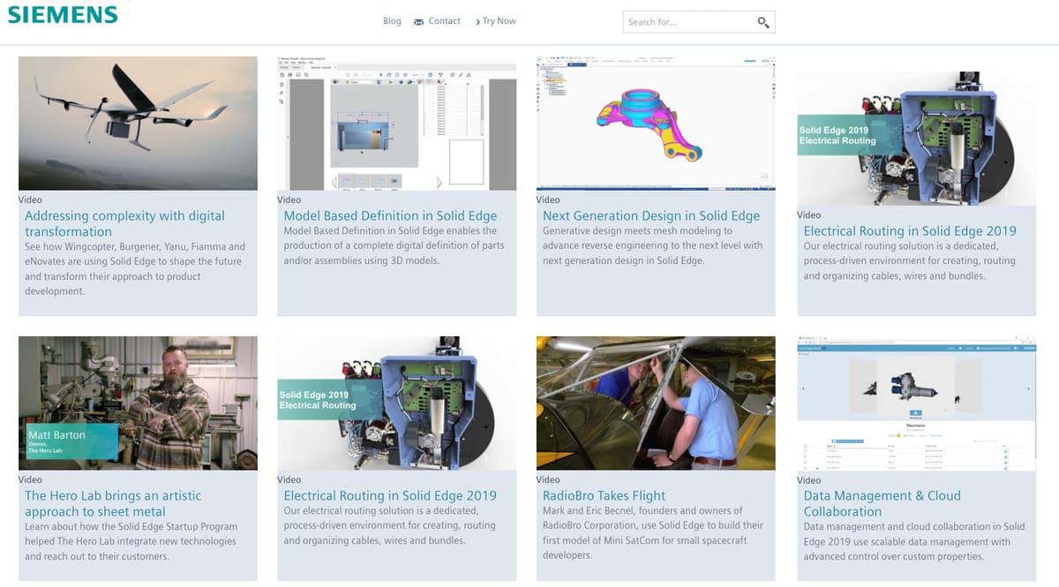Open second-row 'Electrical Routing in Solid Edge 2019' title
The image size is (1059, 587).
click(390, 496)
